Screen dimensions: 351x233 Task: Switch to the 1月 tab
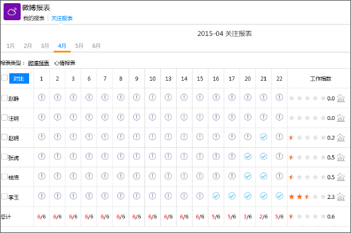pyautogui.click(x=11, y=45)
